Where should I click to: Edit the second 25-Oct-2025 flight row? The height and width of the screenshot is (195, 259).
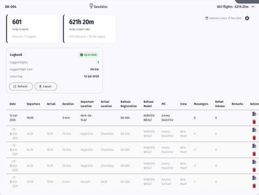(x=254, y=146)
